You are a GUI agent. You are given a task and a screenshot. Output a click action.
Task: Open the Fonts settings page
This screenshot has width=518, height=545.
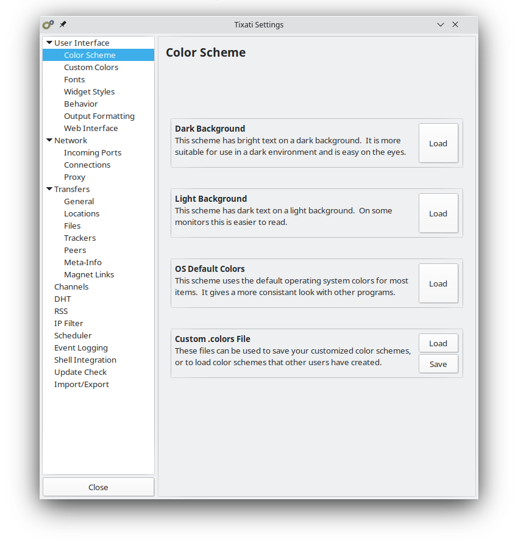point(74,79)
